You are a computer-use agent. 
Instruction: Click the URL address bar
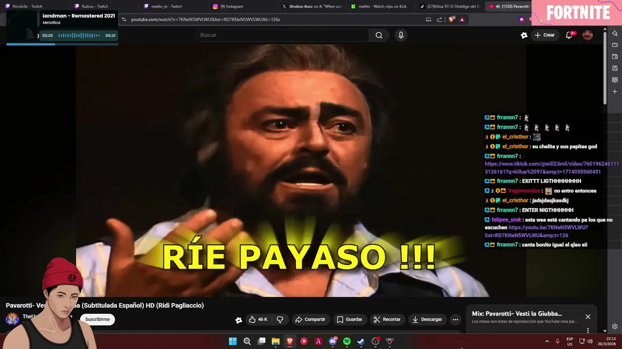pyautogui.click(x=272, y=19)
